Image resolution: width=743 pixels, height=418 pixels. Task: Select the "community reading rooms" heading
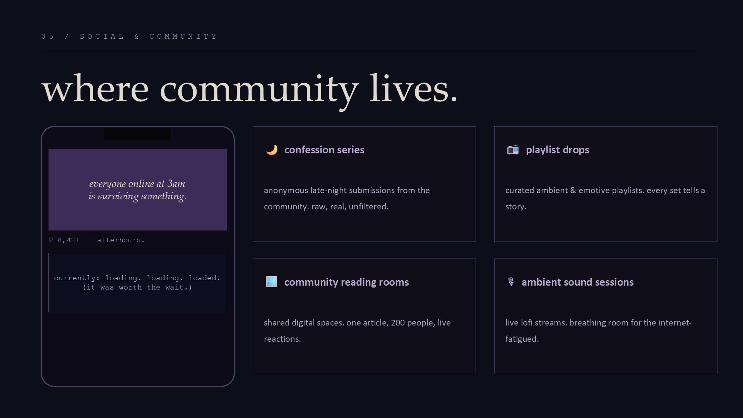(346, 282)
